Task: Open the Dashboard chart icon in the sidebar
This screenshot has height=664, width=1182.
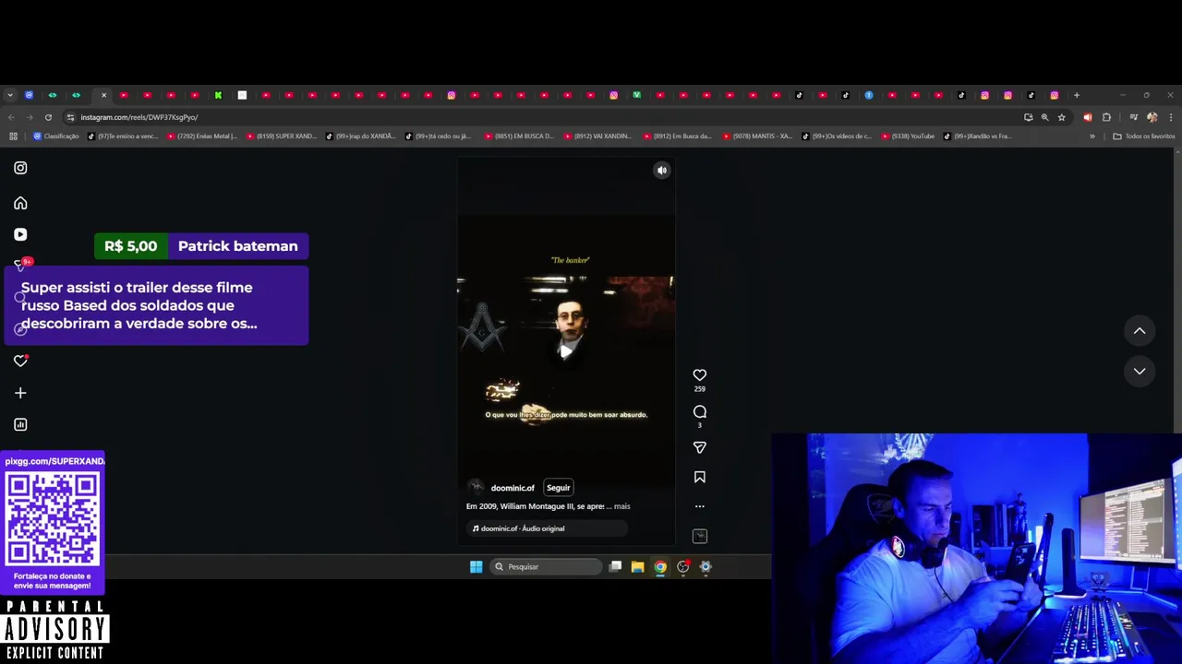Action: tap(20, 424)
